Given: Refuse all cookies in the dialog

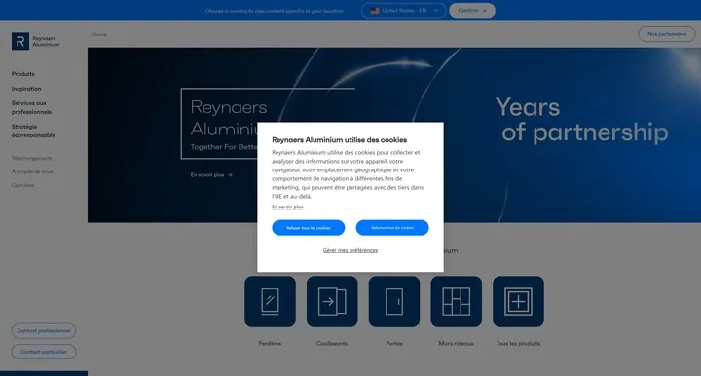Looking at the screenshot, I should pyautogui.click(x=308, y=228).
